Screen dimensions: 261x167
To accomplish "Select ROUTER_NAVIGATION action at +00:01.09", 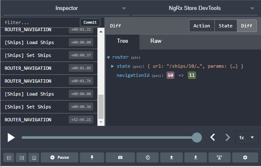I will point(49,68).
